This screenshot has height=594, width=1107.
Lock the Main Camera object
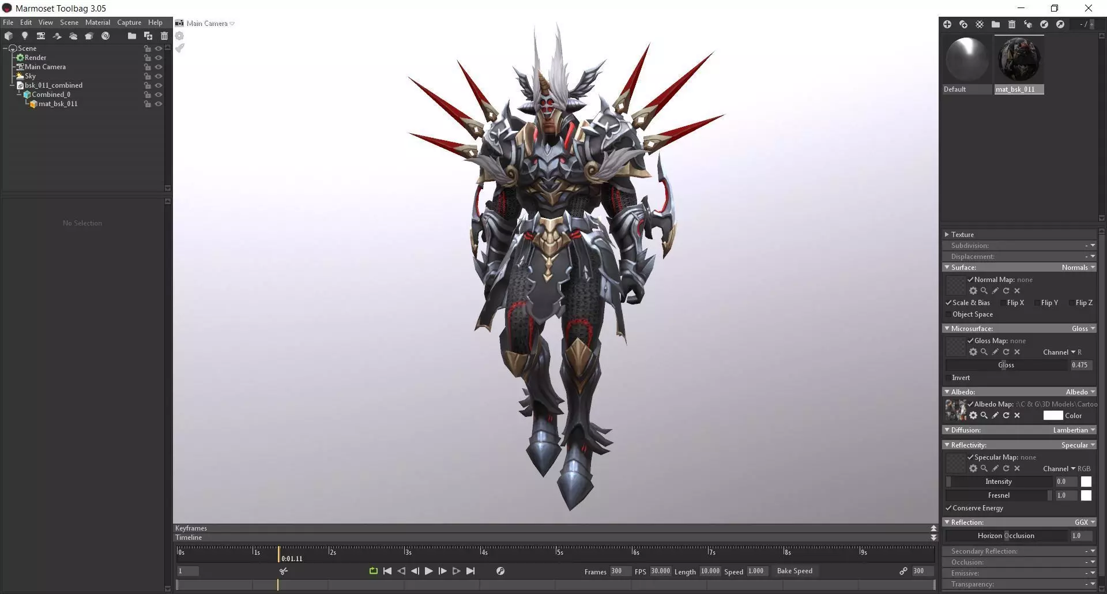point(148,67)
